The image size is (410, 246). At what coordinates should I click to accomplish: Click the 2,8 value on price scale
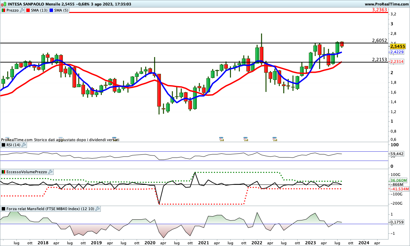(x=394, y=33)
